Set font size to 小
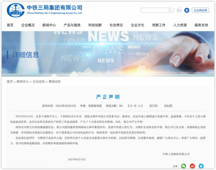Image resolution: width=216 pixels, height=170 pixels. coord(140,106)
